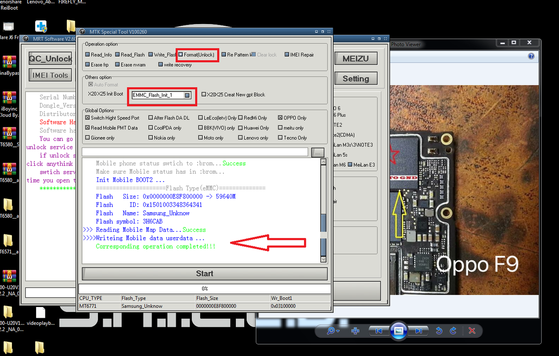Screen dimensions: 559x356
Task: Rotate photo clockwise in Photo Viewer
Action: 453,331
